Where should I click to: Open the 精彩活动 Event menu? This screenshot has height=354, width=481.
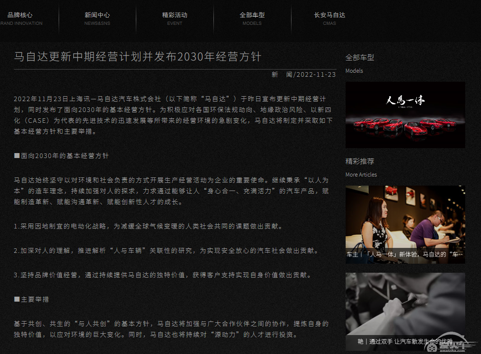175,19
